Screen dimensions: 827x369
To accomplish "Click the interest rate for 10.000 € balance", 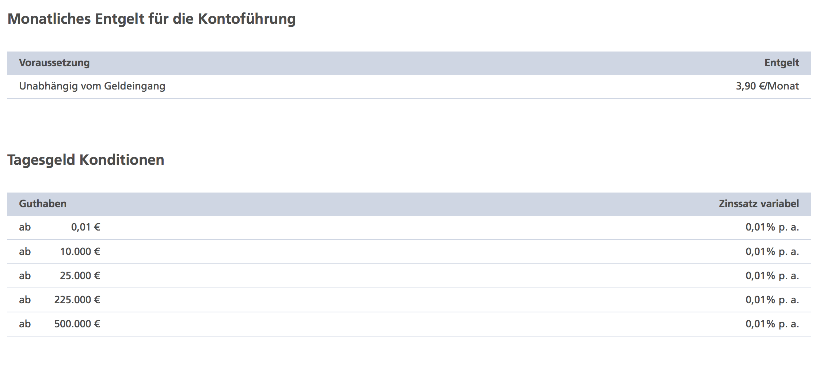I will [x=772, y=251].
